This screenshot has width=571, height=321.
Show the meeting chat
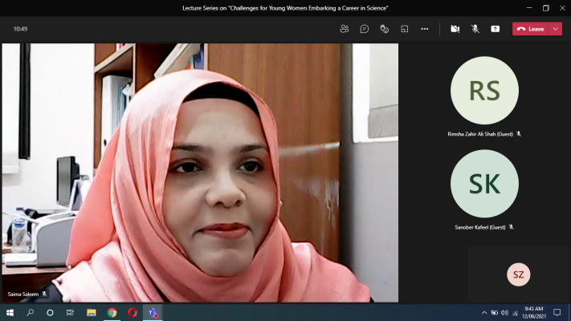[x=364, y=29]
